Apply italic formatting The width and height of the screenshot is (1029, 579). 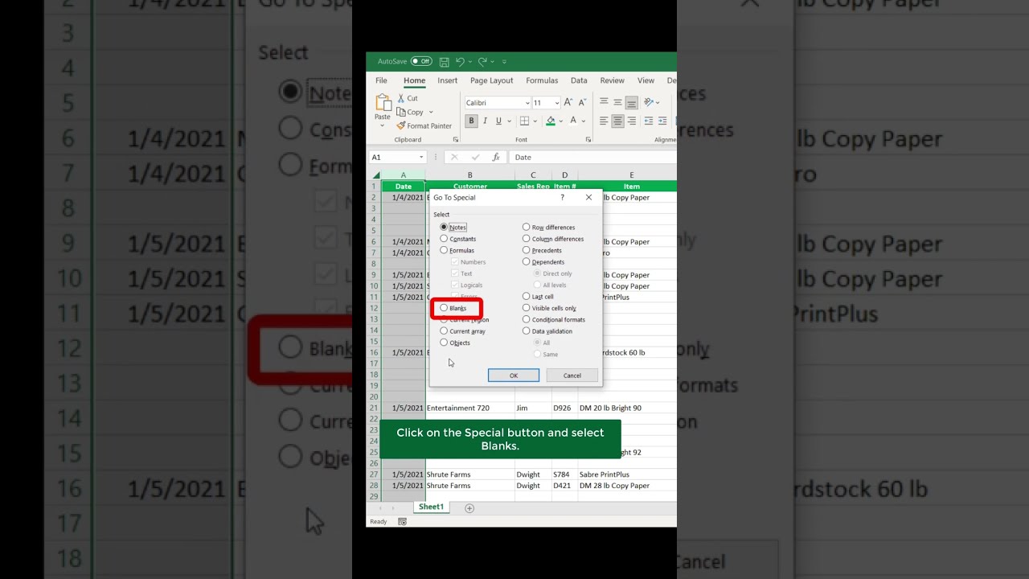click(x=485, y=121)
